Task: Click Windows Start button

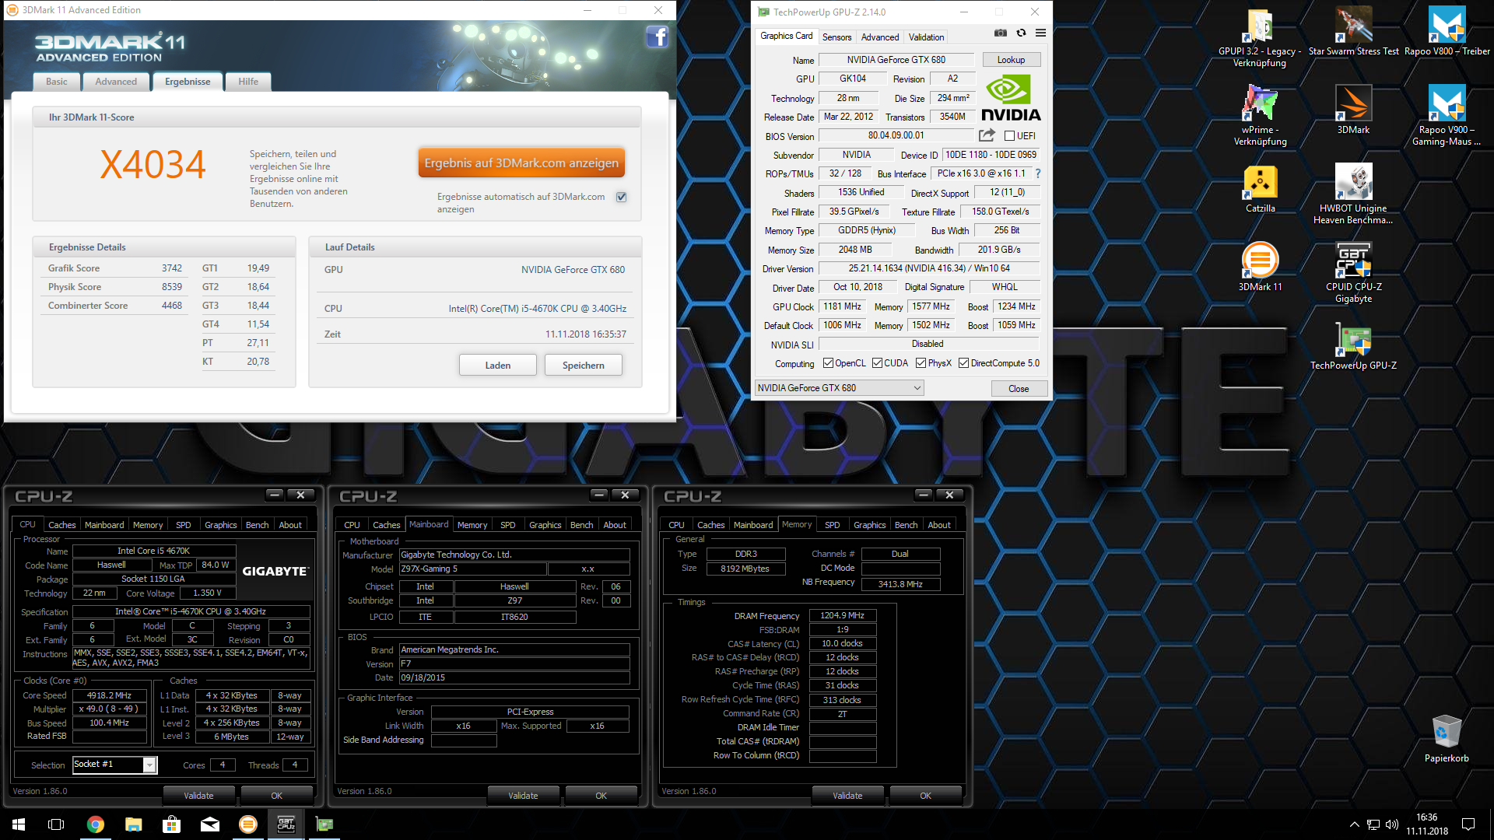Action: pos(19,824)
